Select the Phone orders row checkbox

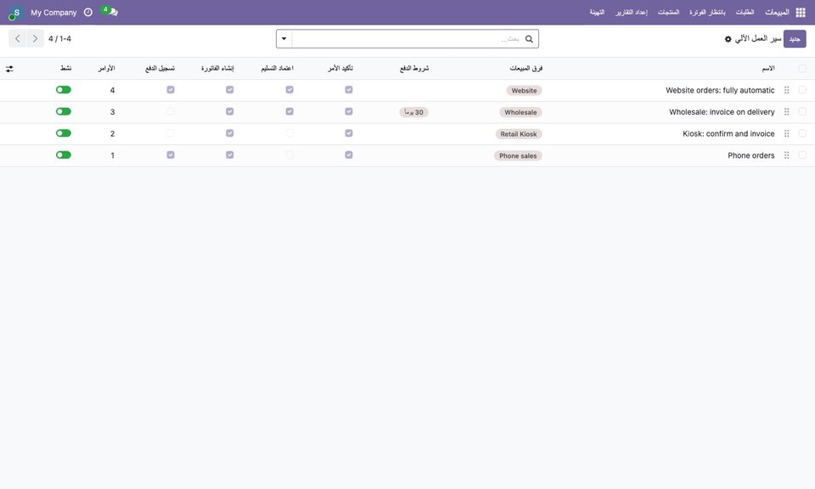[x=802, y=155]
